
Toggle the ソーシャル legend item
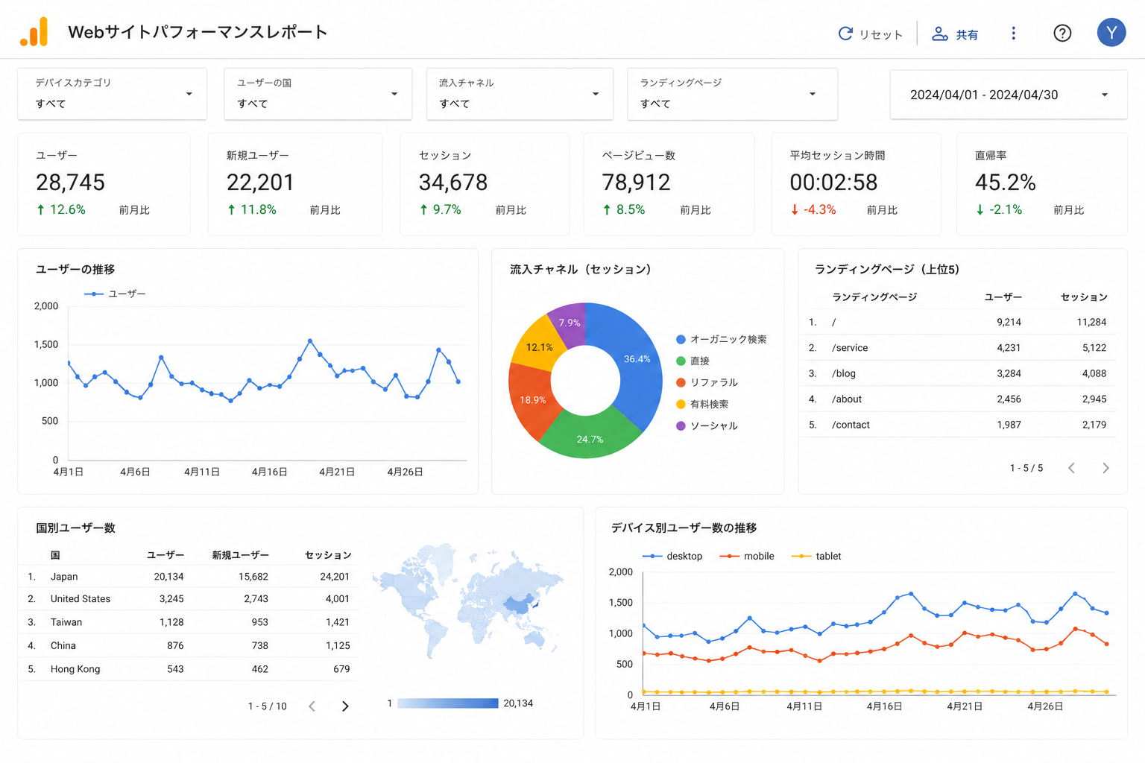tap(707, 425)
